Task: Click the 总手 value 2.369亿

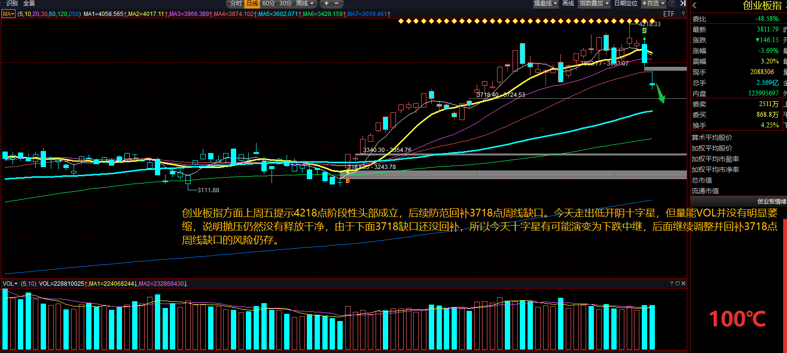Action: point(768,83)
